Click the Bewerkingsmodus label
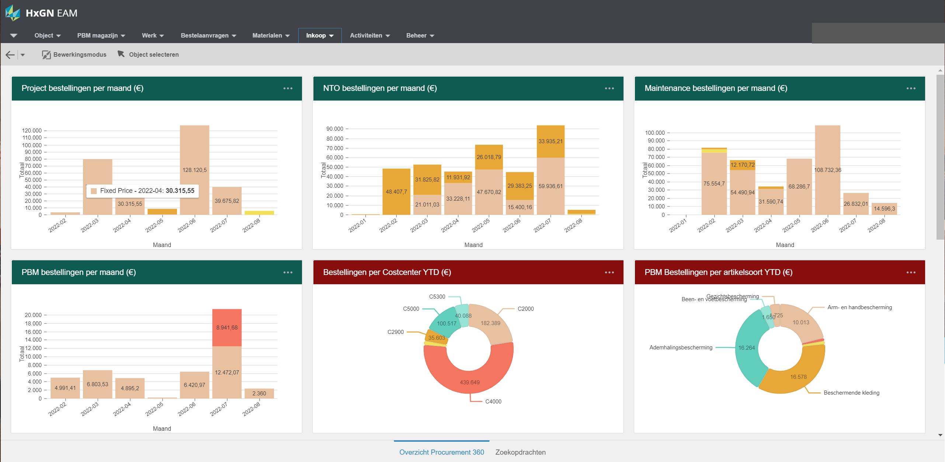The height and width of the screenshot is (462, 945). point(80,54)
